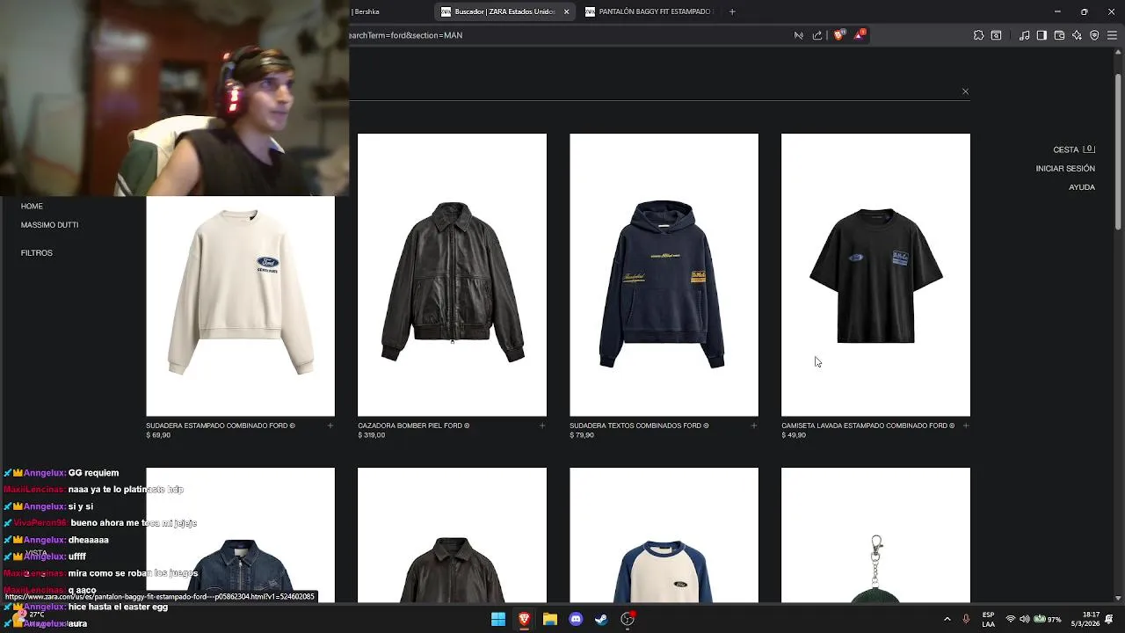
Task: Add Camiseta Lavada Estampado Ford with plus
Action: pyautogui.click(x=966, y=426)
